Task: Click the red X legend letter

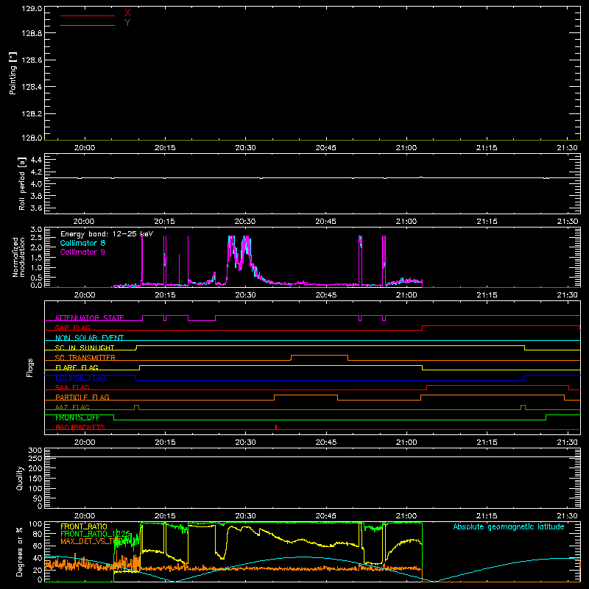Action: [x=127, y=13]
